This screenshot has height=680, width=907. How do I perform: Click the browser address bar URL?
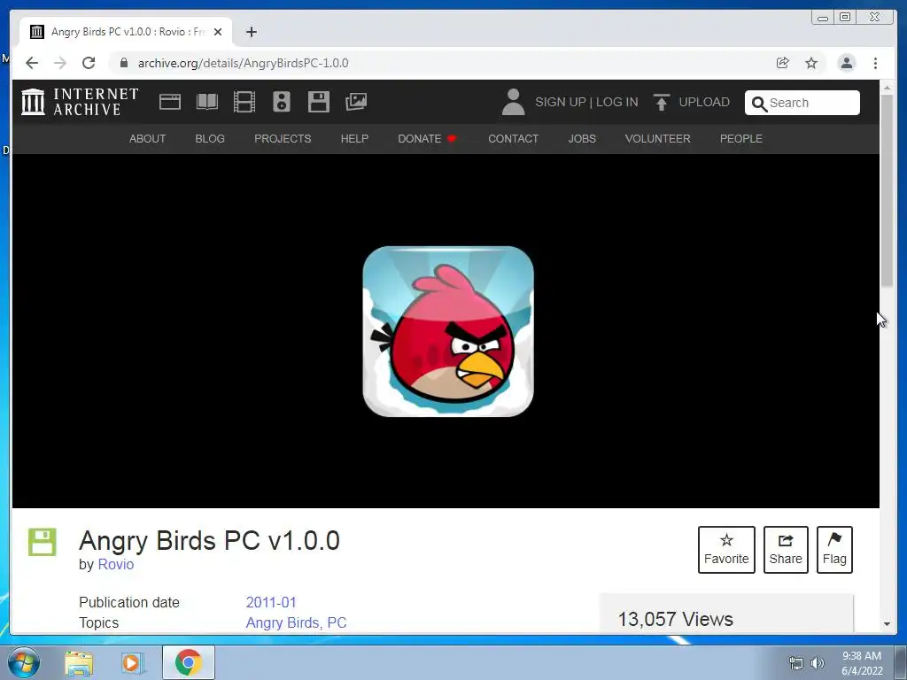pyautogui.click(x=243, y=63)
